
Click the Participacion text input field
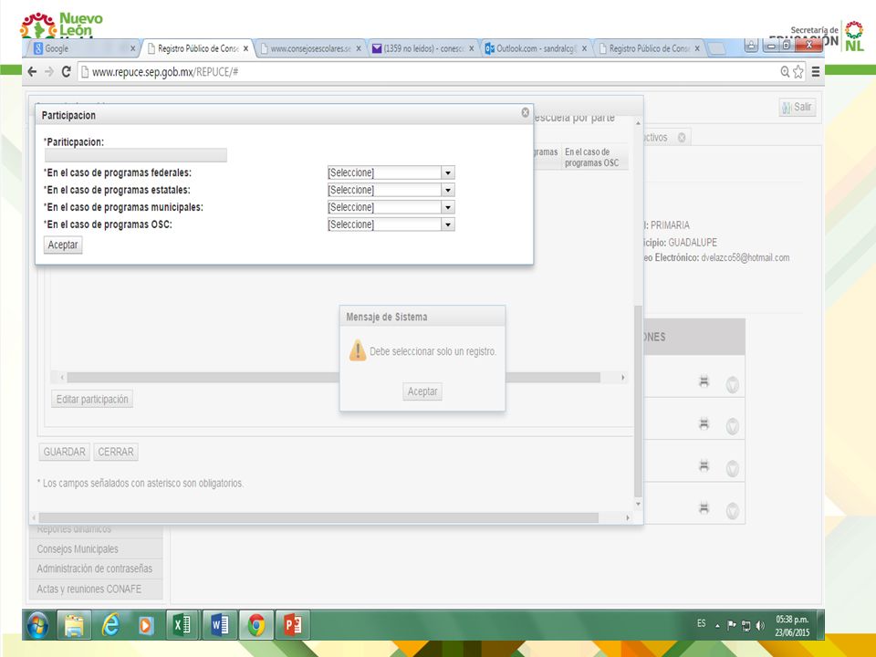point(136,155)
